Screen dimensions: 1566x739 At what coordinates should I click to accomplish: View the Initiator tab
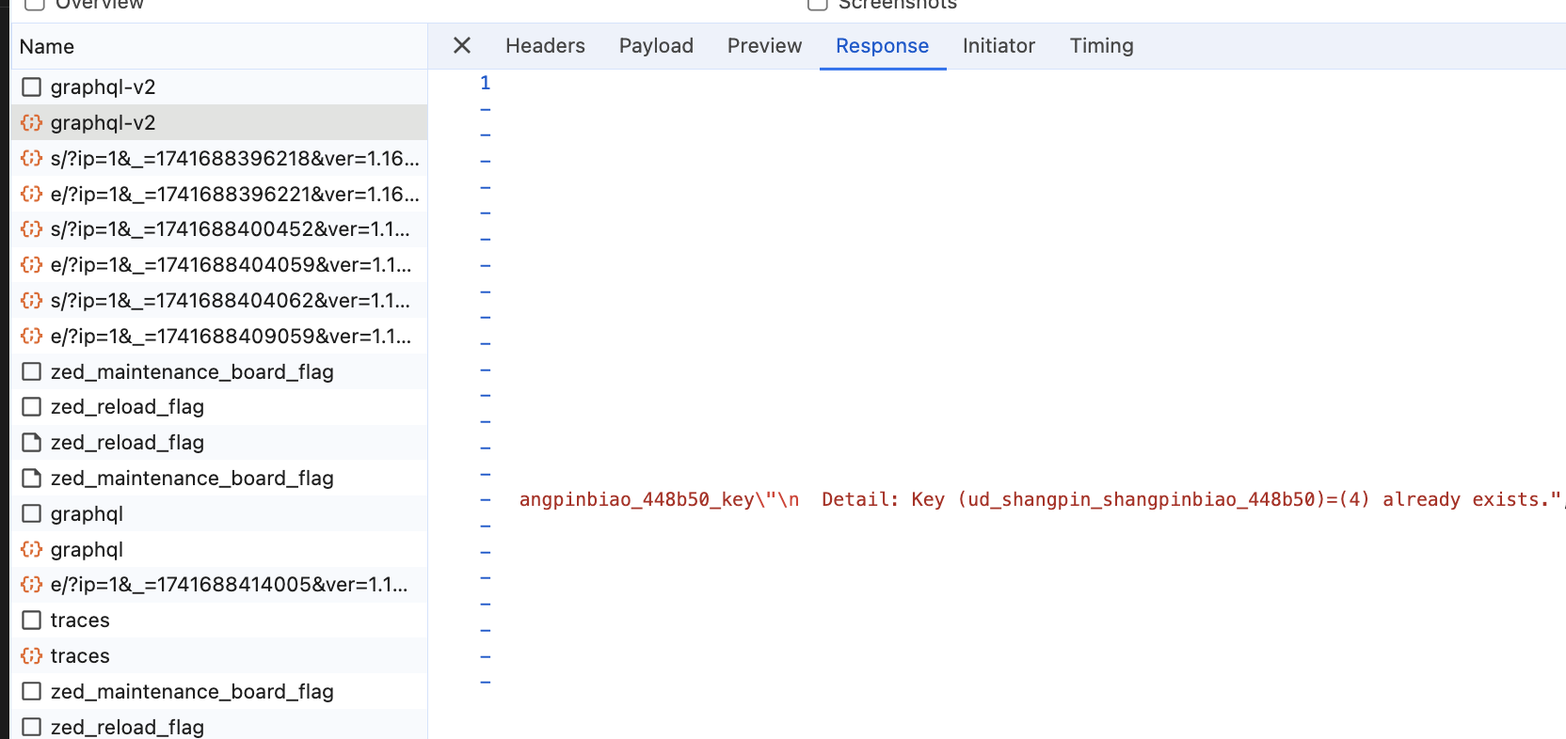(999, 45)
